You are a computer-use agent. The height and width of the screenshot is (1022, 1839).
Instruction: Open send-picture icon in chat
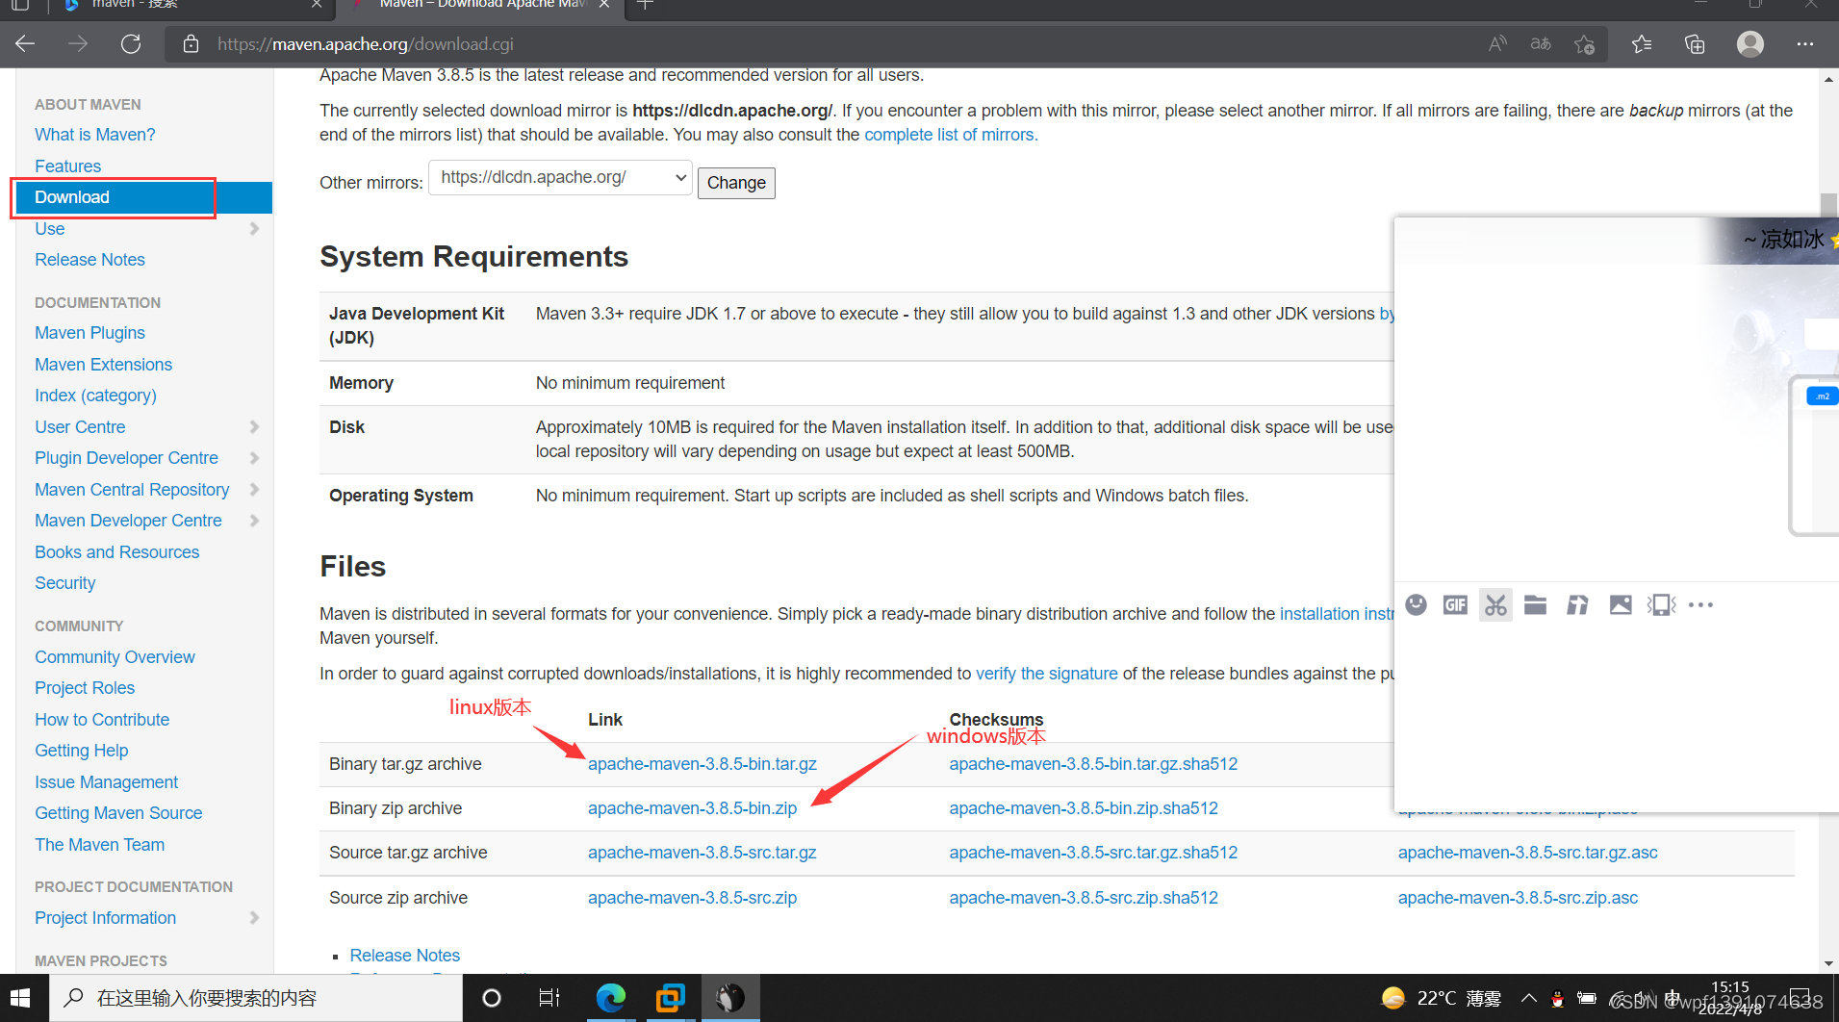[x=1621, y=604]
